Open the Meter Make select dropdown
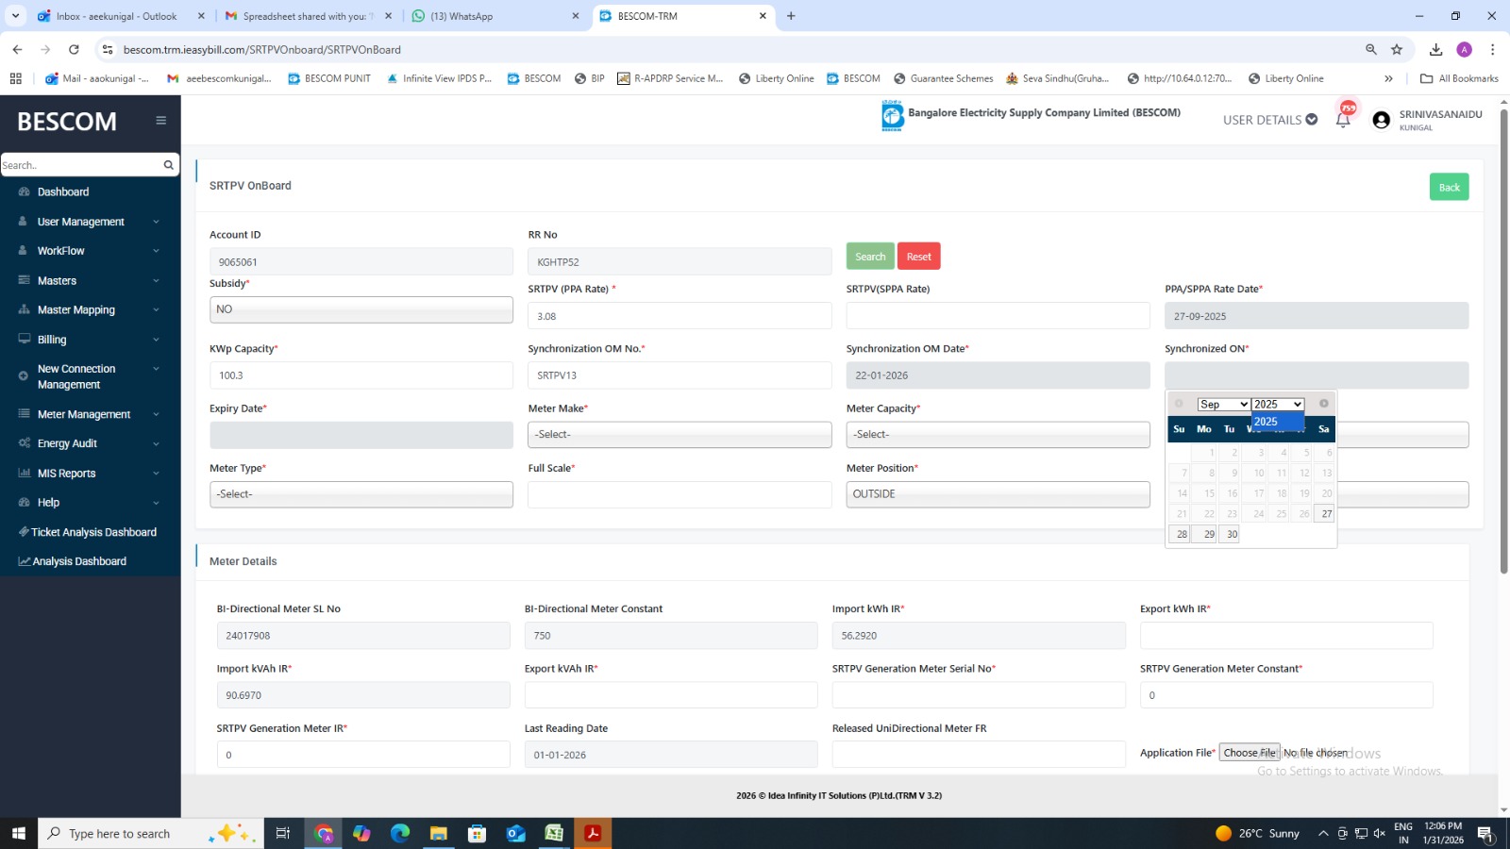 (679, 435)
